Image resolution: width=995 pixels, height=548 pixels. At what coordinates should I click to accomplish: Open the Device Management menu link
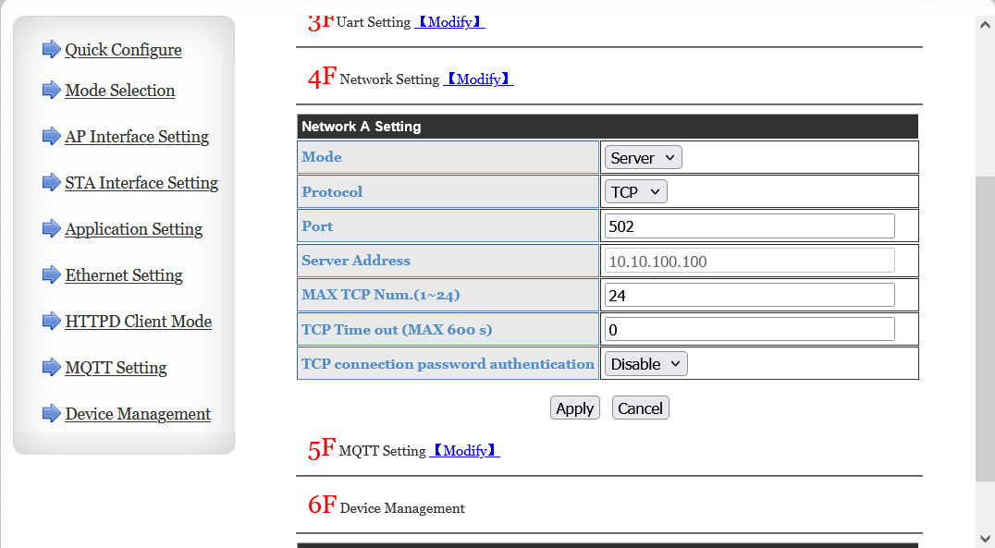coord(138,414)
